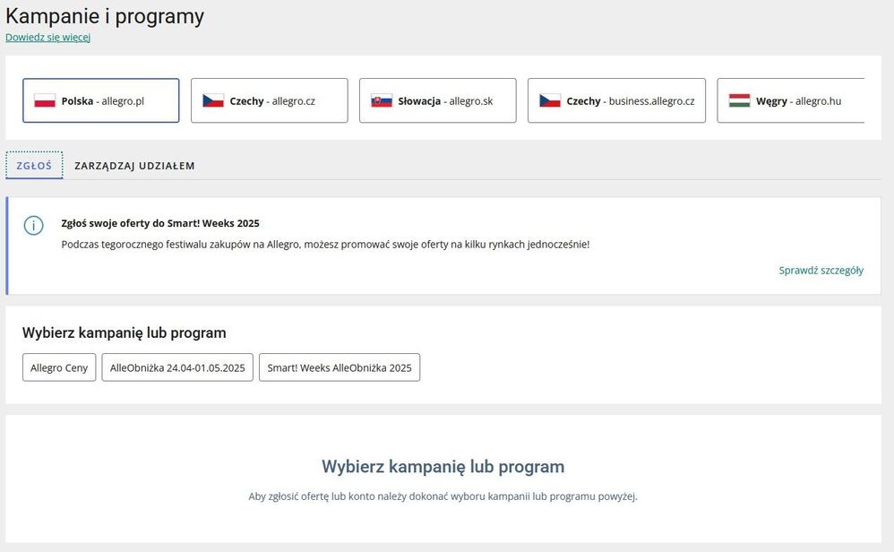
Task: Pick the Smart! Weeks AlleObniżka 2025 campaign
Action: click(x=340, y=367)
